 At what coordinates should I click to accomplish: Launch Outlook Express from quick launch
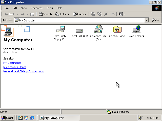point(26,118)
